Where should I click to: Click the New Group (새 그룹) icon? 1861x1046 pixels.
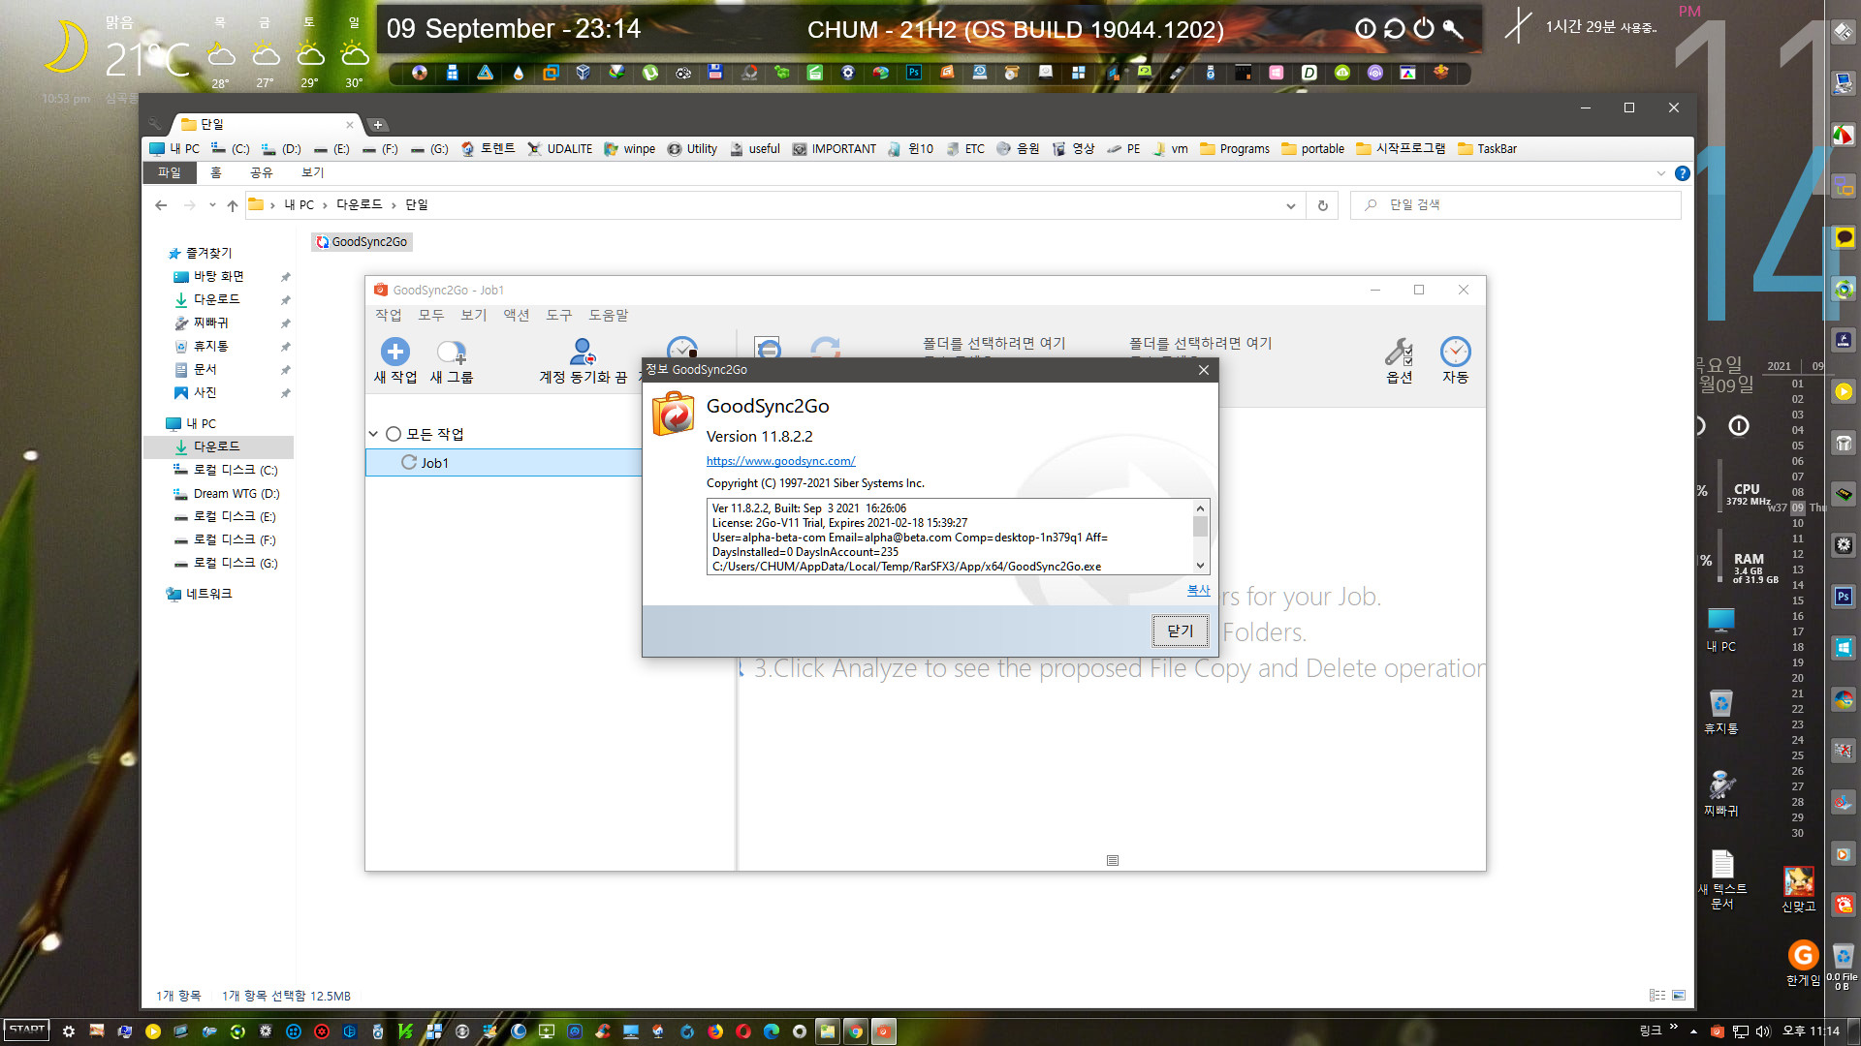tap(452, 352)
